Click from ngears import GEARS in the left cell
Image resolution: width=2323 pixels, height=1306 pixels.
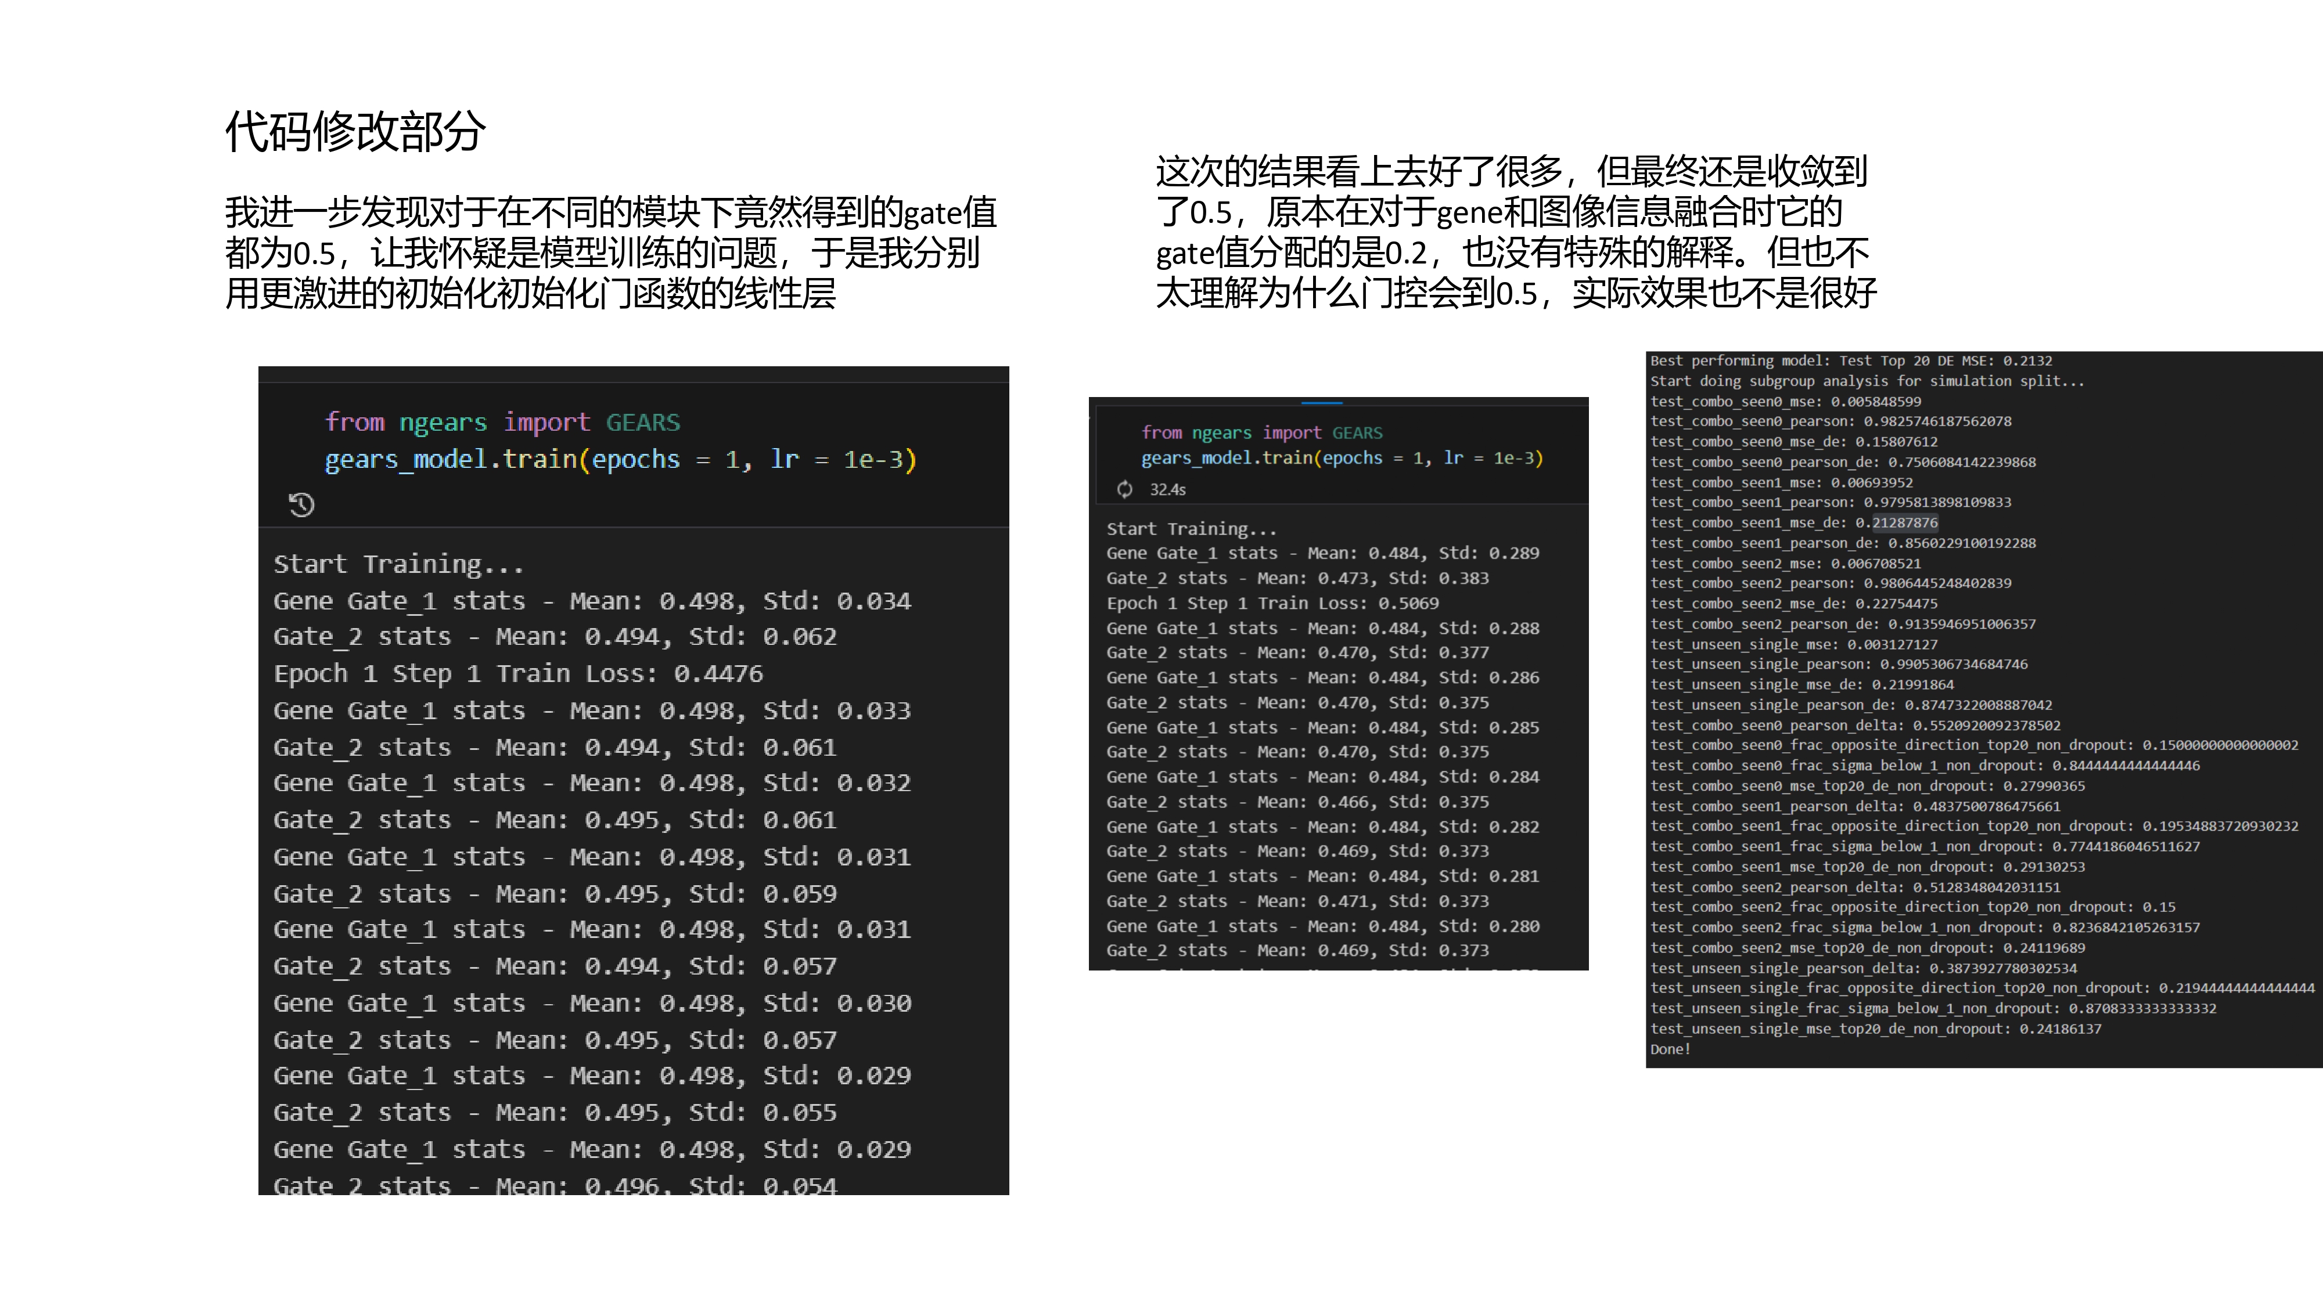click(x=502, y=422)
